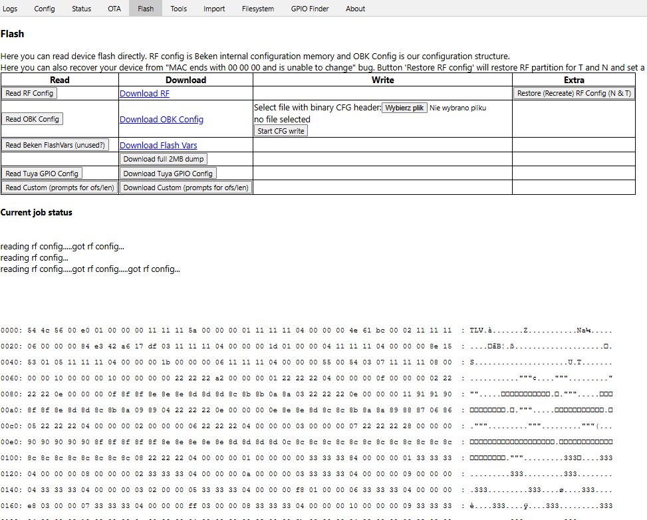Follow the Download Flash Vars link

158,145
